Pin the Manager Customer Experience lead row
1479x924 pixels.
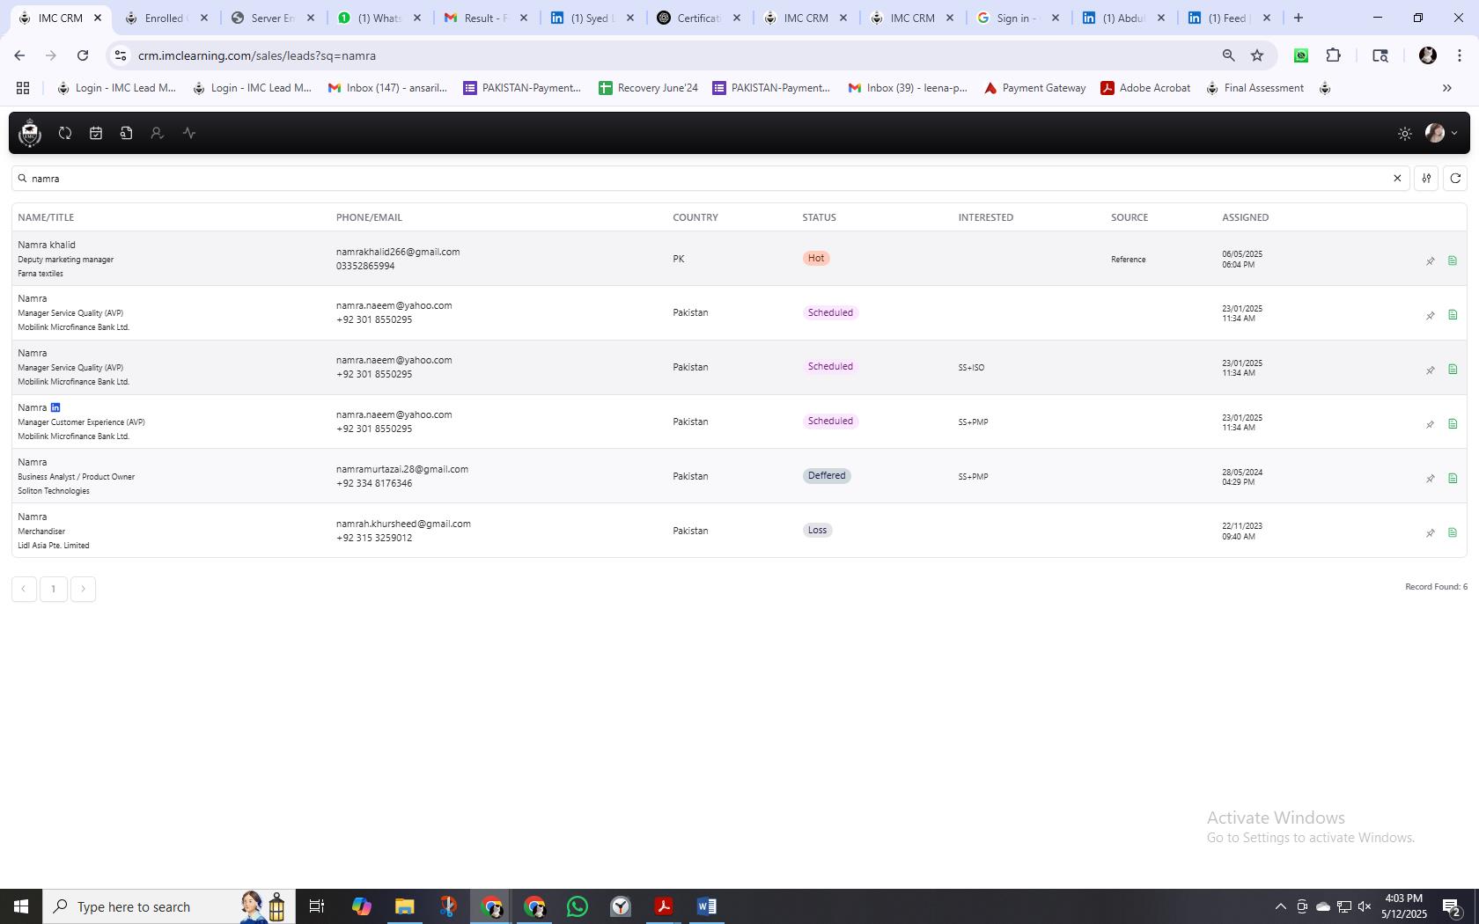click(x=1430, y=424)
